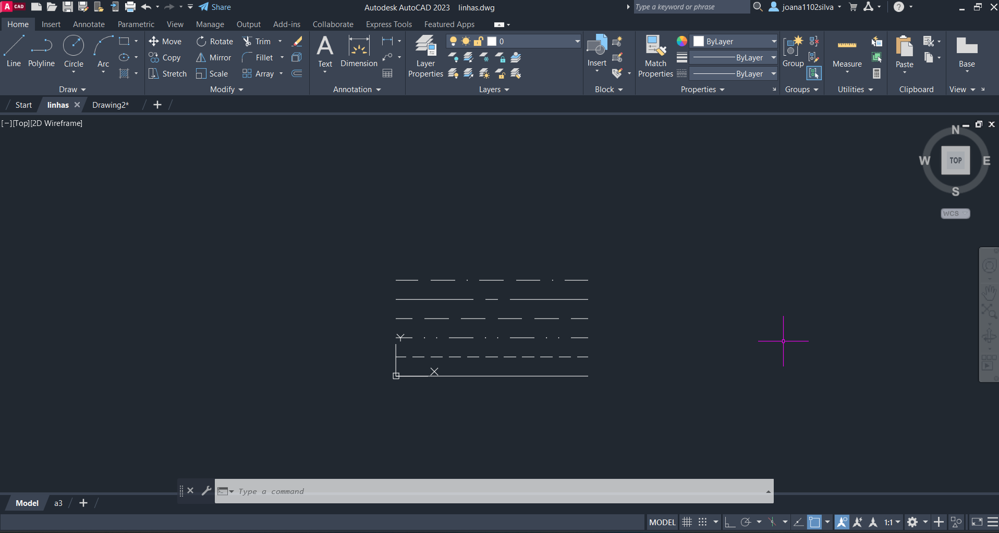Activate Match Properties tool
Viewport: 999px width, 533px height.
(655, 56)
